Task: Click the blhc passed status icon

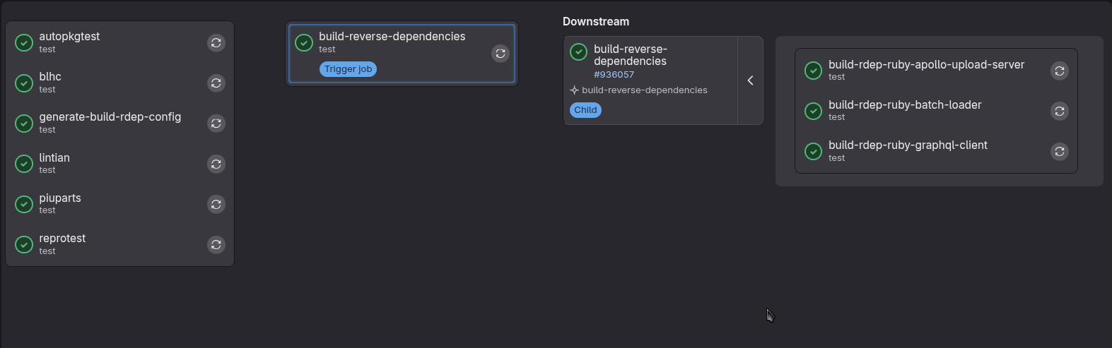Action: tap(24, 83)
